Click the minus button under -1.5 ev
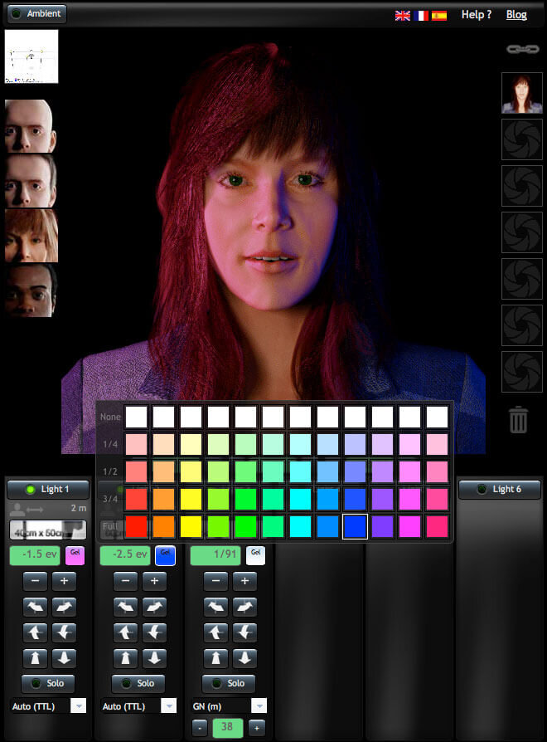The width and height of the screenshot is (547, 742). pos(36,581)
